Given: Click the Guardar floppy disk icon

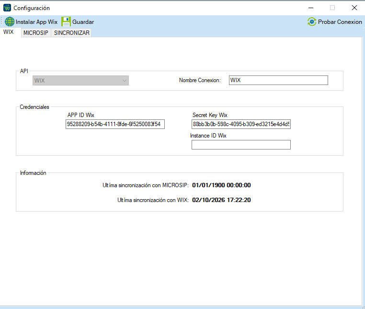Looking at the screenshot, I should click(66, 21).
